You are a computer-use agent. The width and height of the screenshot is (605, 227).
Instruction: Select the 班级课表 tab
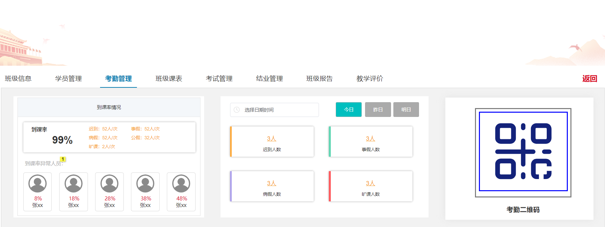coord(169,79)
